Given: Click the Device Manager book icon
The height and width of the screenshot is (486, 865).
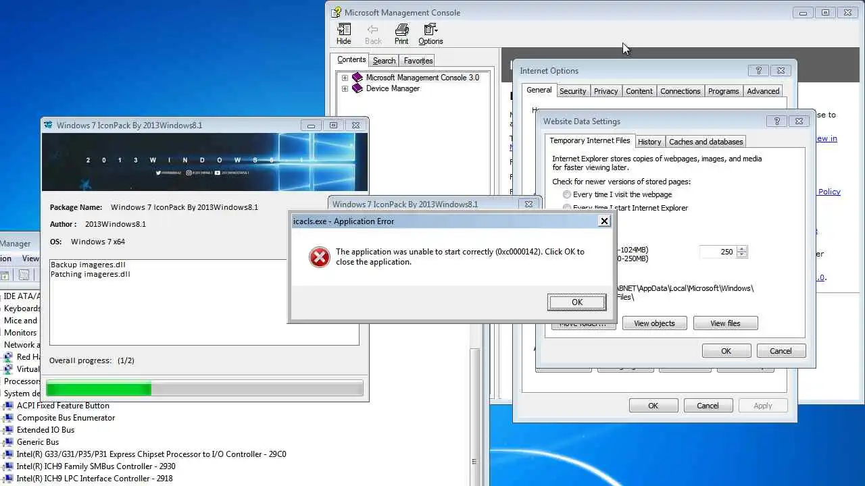Looking at the screenshot, I should click(x=357, y=88).
